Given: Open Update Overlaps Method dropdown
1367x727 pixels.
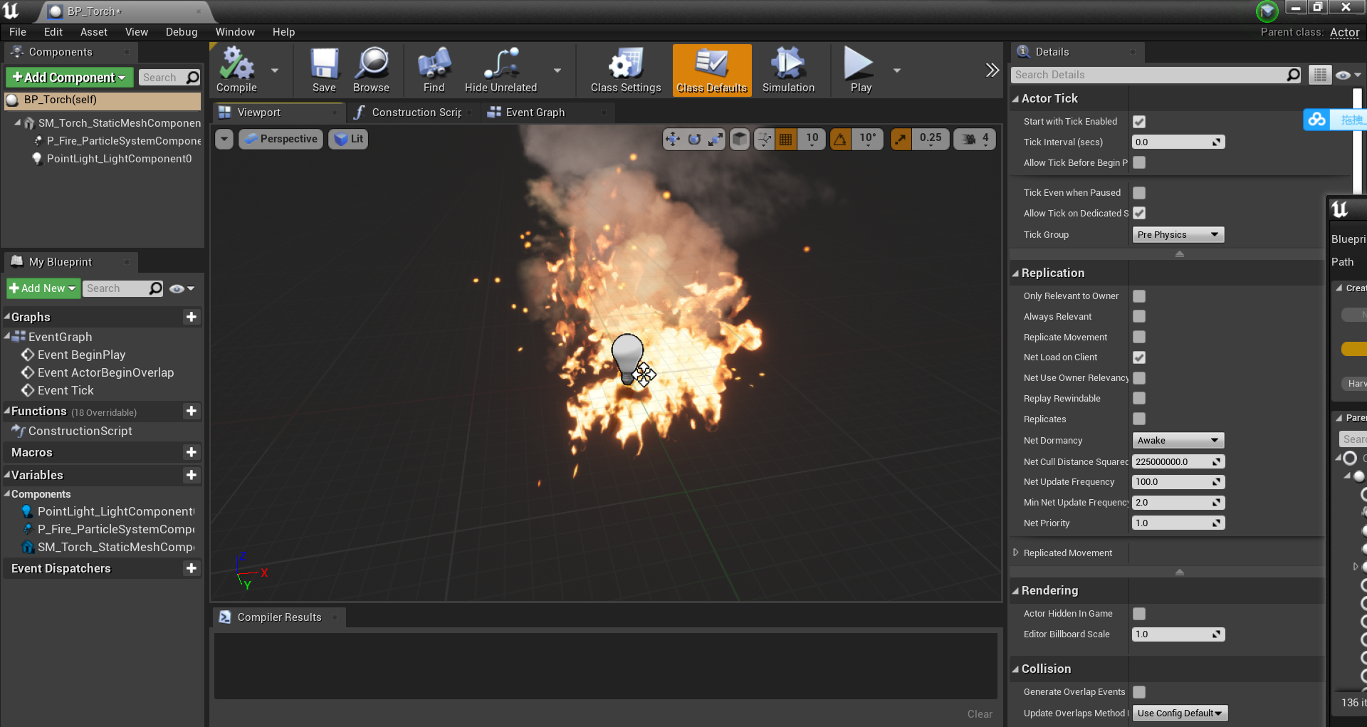Looking at the screenshot, I should (1180, 713).
